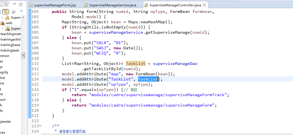Image resolution: width=293 pixels, height=135 pixels.
Task: Maximize the Package Explorer panel
Action: click(x=21, y=5)
